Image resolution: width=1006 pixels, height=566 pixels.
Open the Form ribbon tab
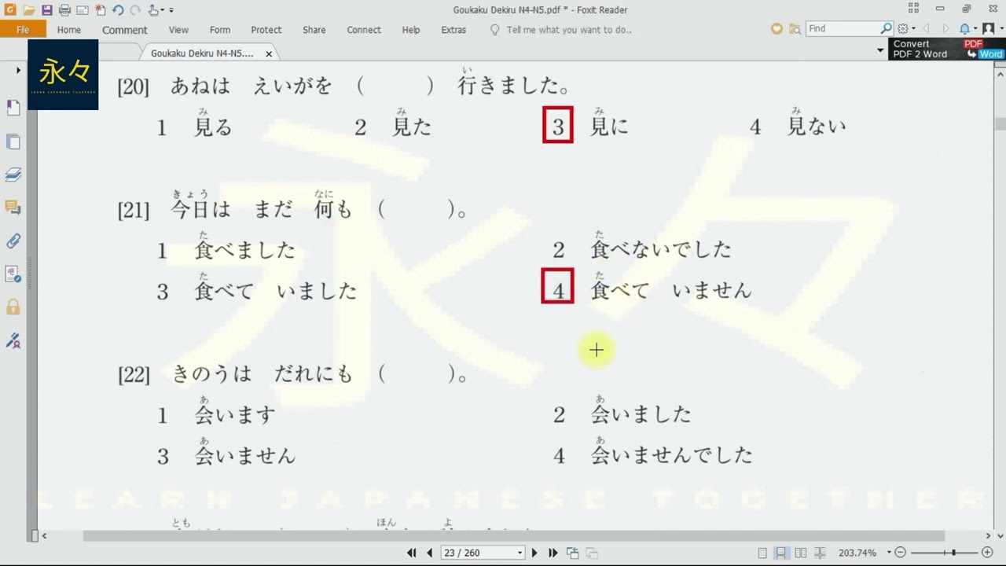pos(220,30)
